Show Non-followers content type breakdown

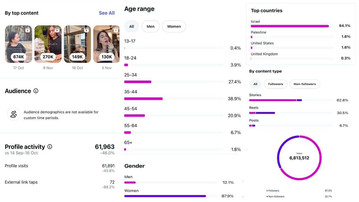[x=305, y=84]
